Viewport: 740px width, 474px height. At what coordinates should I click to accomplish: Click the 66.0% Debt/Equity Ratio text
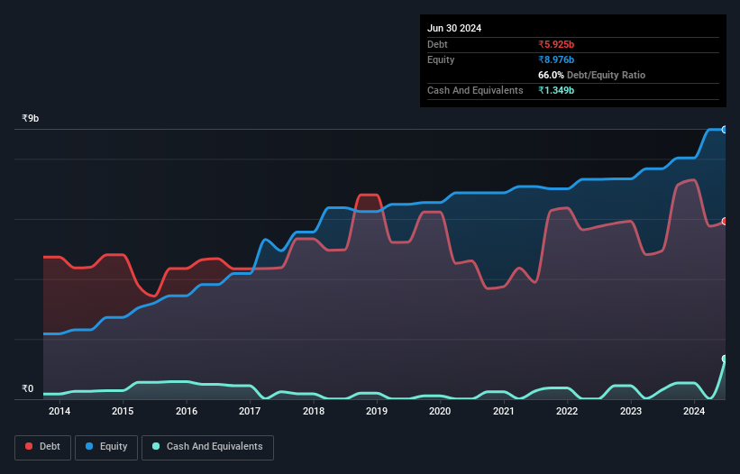tap(591, 75)
